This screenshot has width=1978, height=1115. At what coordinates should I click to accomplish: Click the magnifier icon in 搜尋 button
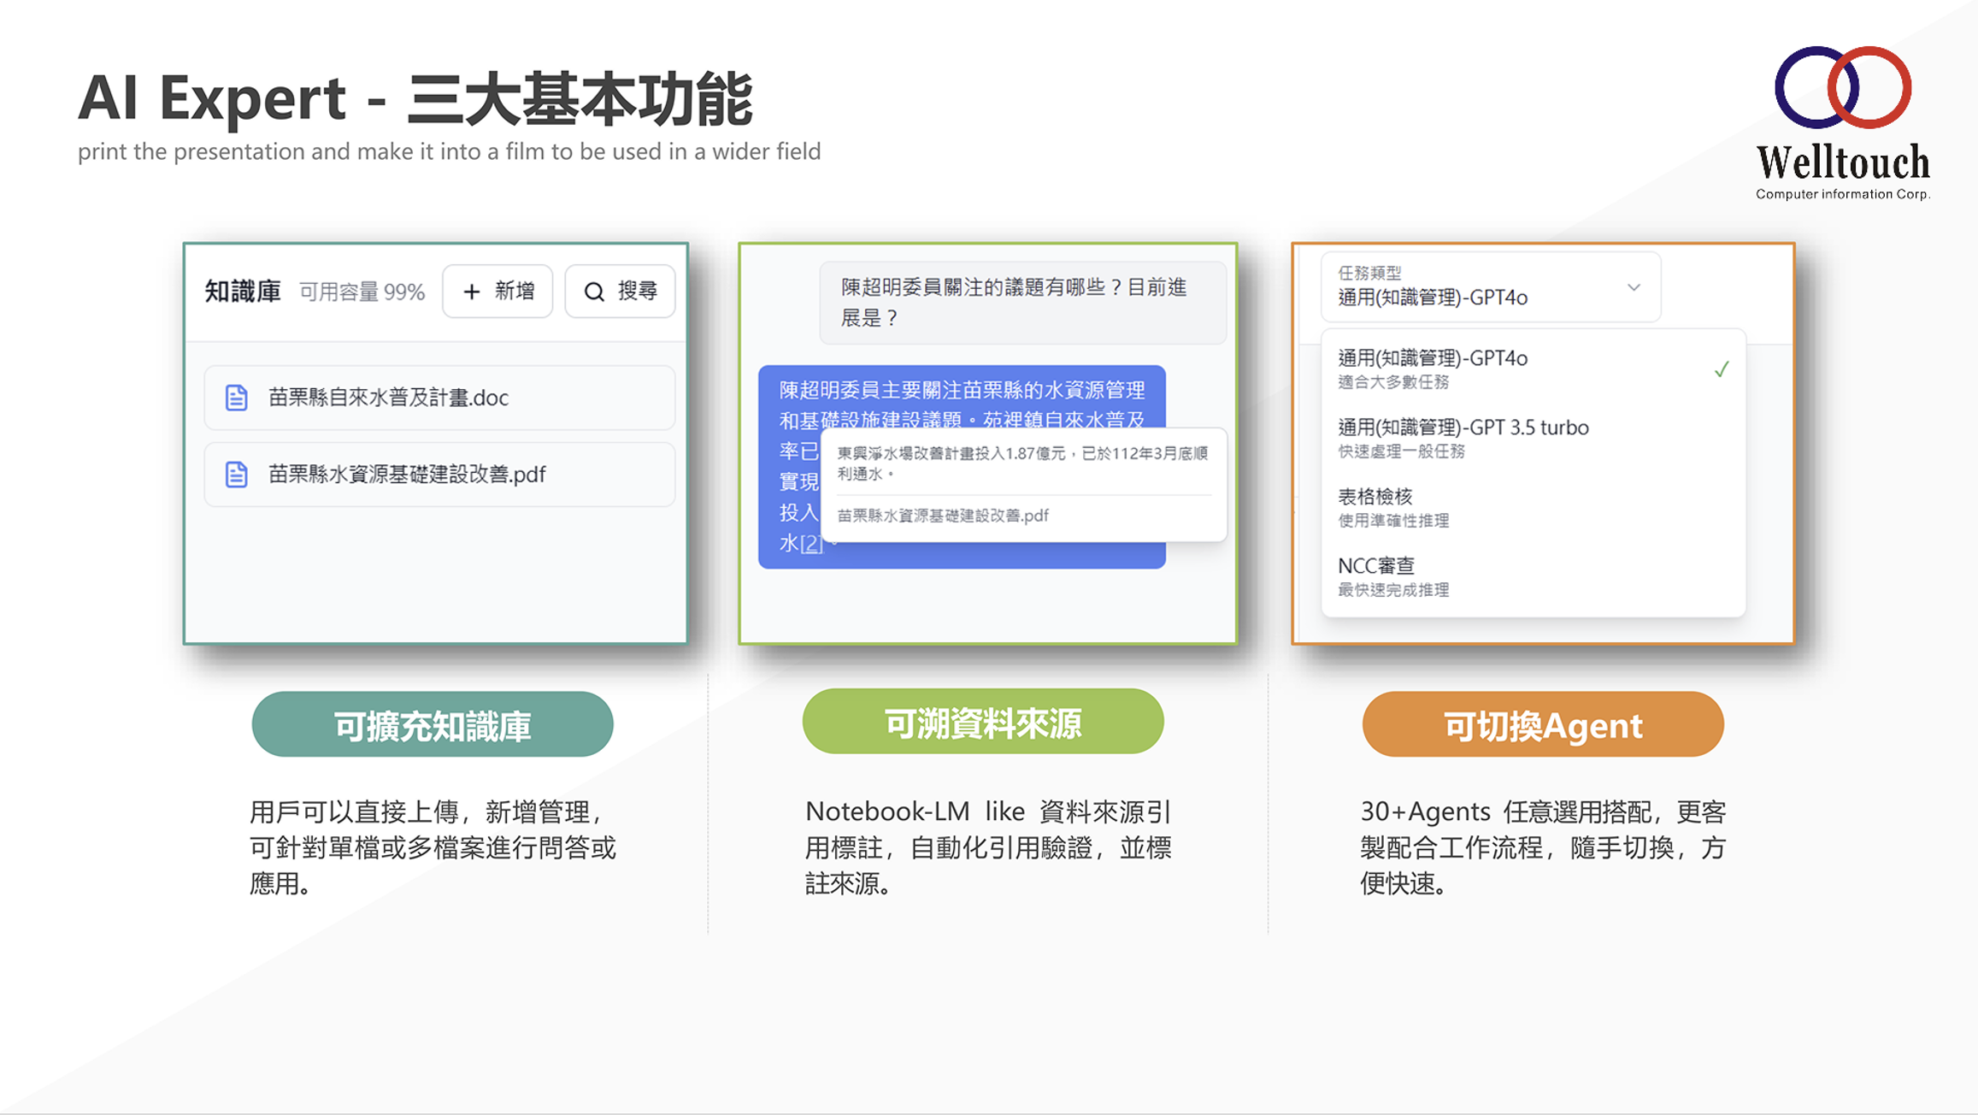click(x=594, y=292)
